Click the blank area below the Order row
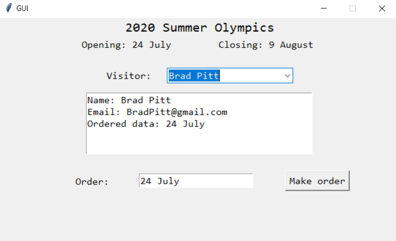Viewport: 396px width, 241px height. pyautogui.click(x=199, y=217)
